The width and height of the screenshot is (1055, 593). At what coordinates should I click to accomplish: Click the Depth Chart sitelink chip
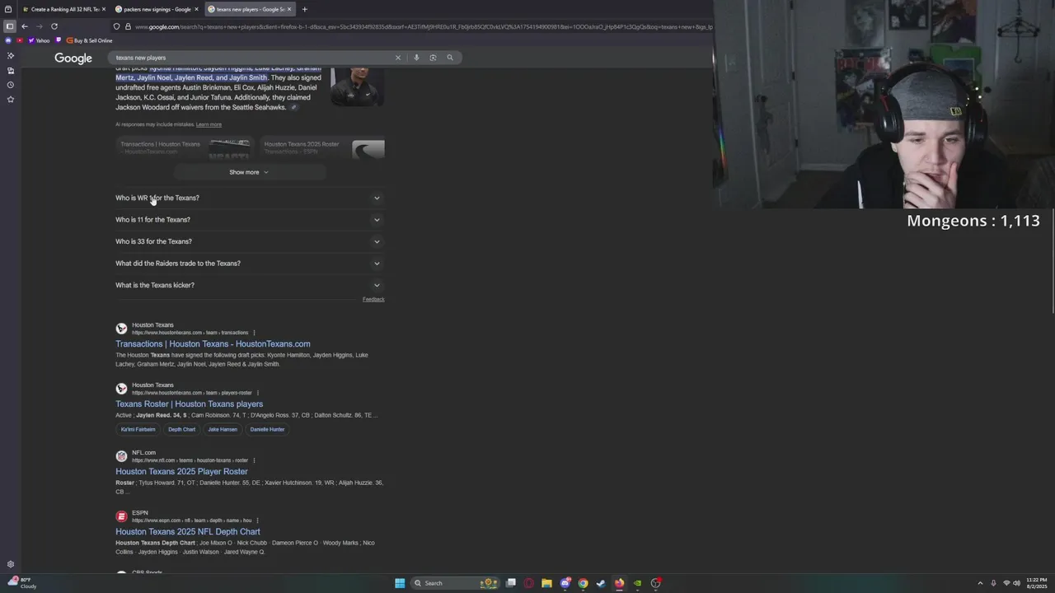(x=182, y=429)
